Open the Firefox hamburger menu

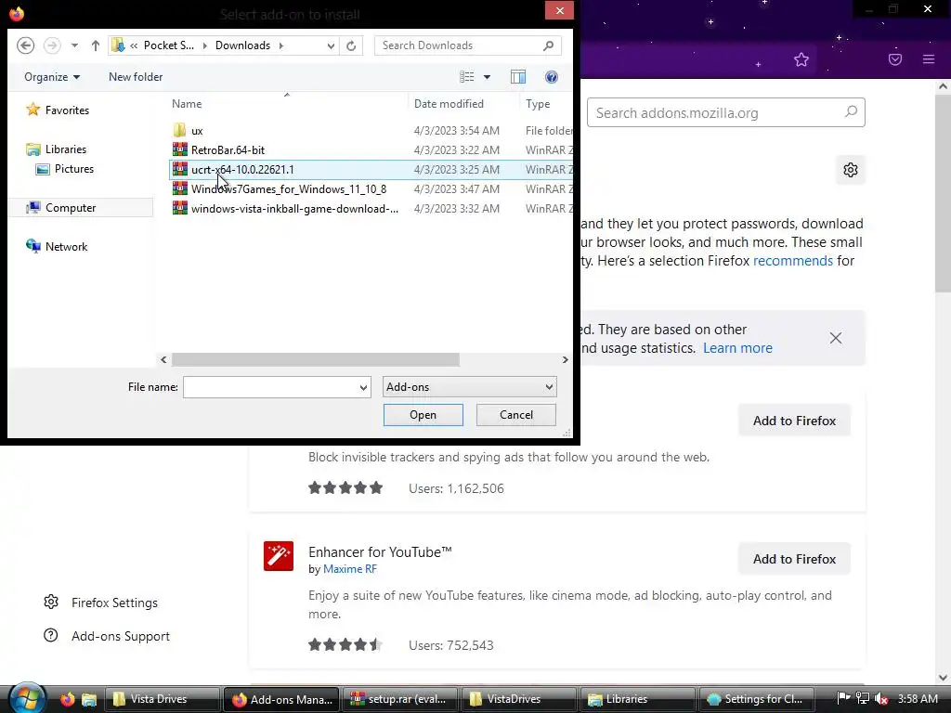click(929, 59)
